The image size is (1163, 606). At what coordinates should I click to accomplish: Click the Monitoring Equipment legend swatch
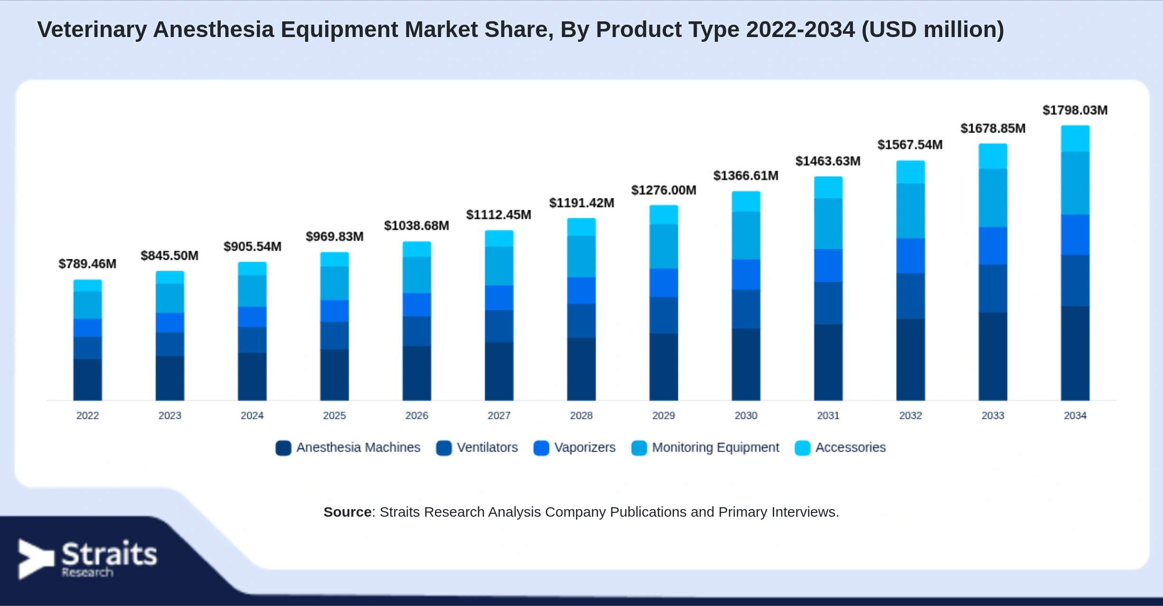[639, 448]
